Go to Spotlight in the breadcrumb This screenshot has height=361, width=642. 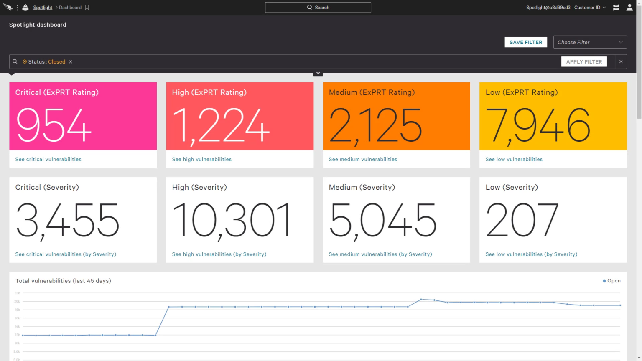43,8
